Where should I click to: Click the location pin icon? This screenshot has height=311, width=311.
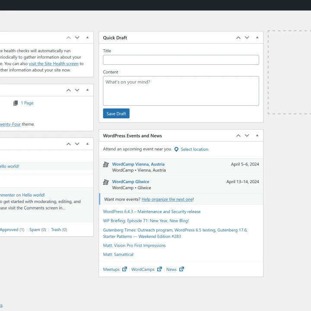pyautogui.click(x=176, y=149)
